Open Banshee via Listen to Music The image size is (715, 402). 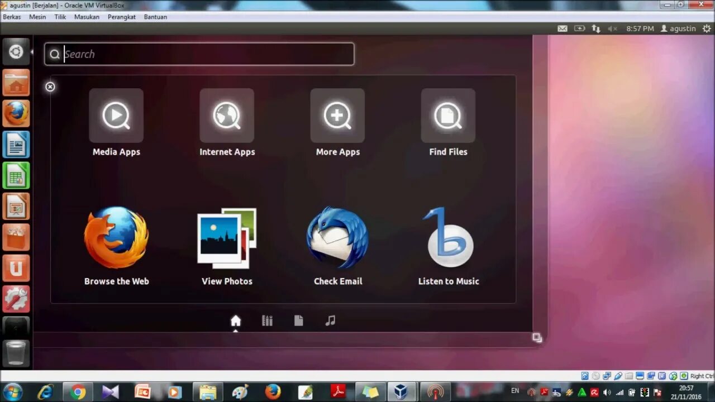(449, 246)
